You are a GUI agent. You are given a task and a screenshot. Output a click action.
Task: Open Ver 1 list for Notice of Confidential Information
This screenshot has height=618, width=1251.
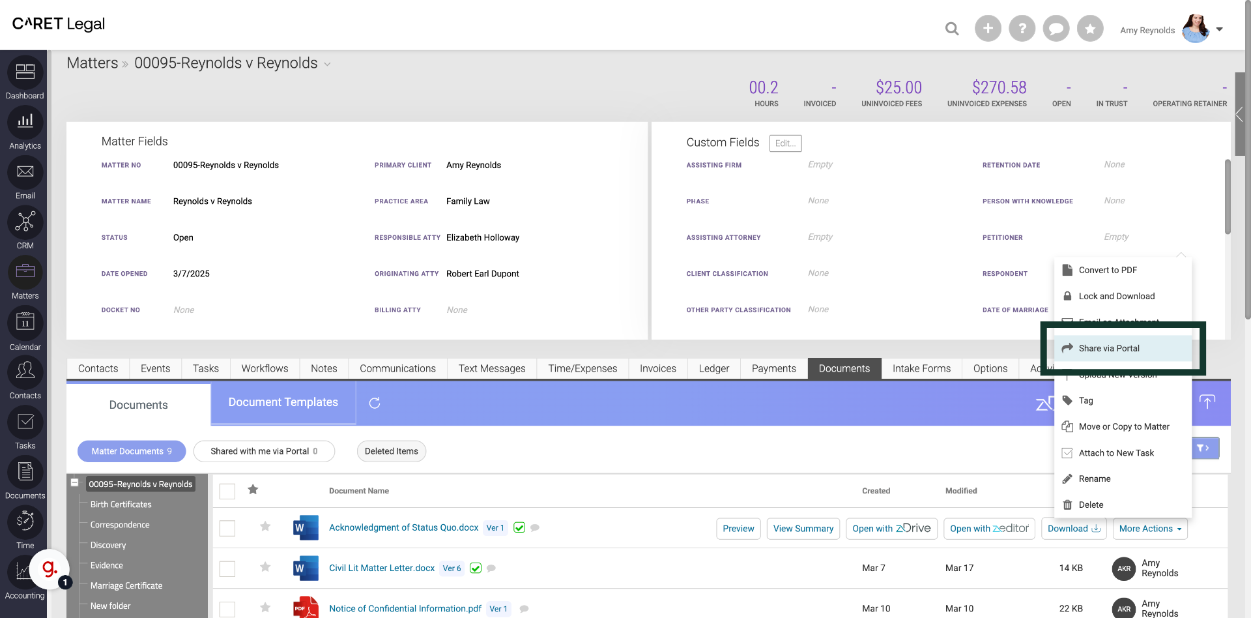tap(498, 609)
